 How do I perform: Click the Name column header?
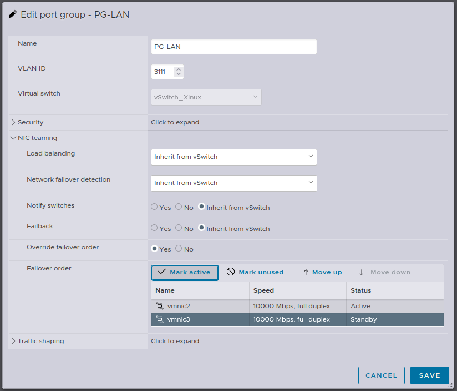click(165, 290)
